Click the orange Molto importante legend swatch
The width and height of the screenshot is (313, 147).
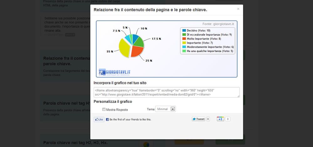coord(184,39)
